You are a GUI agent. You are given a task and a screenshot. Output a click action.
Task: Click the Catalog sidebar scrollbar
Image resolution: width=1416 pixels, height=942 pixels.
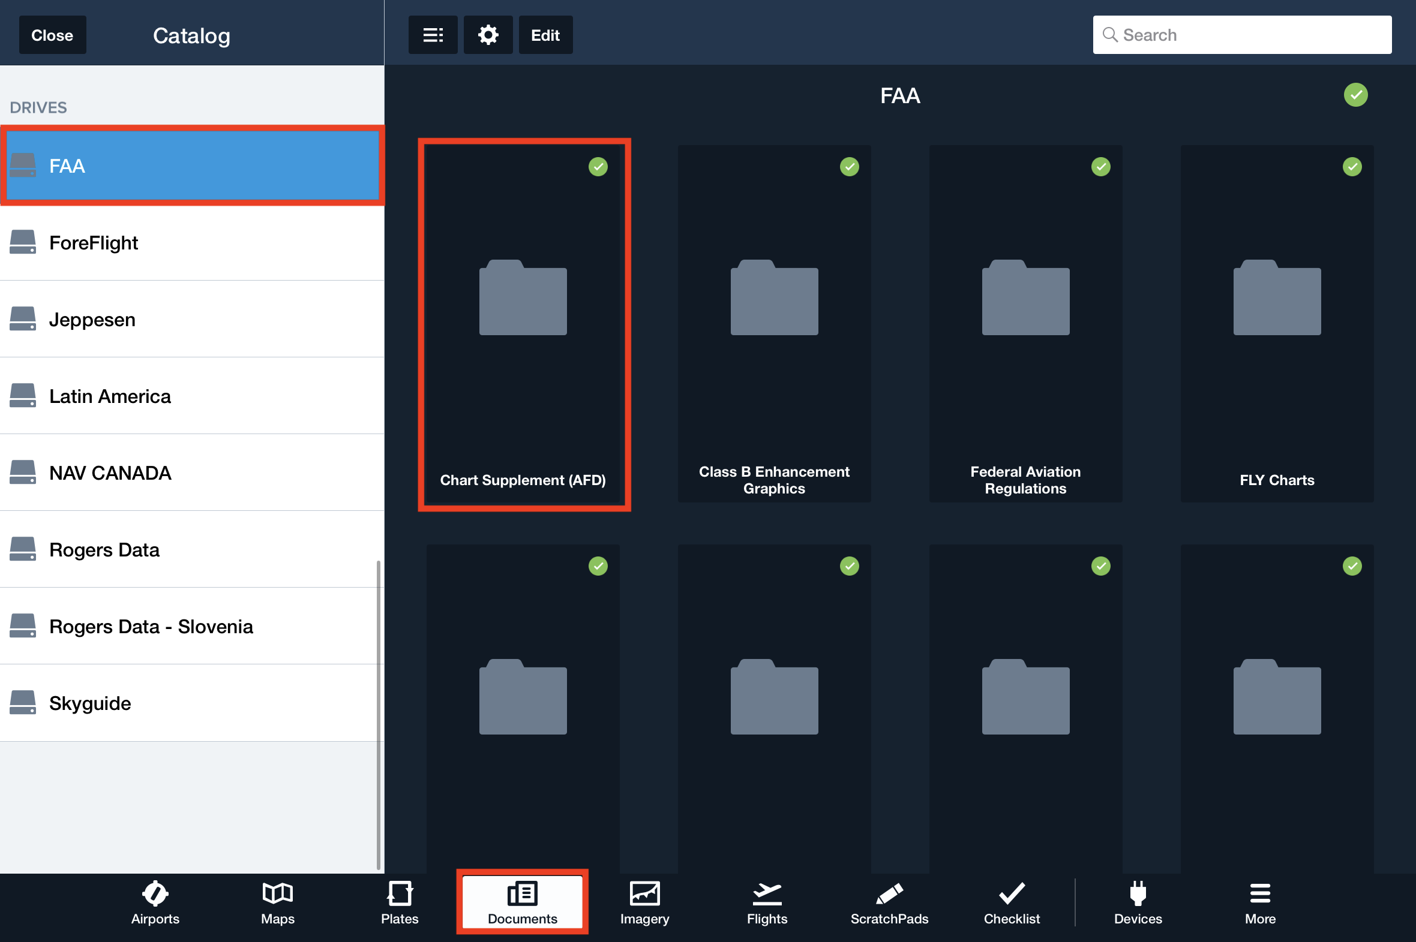[378, 715]
